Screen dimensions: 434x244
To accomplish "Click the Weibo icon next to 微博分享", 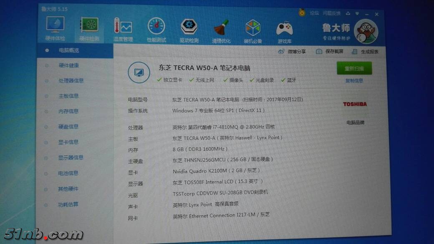I will [x=281, y=51].
